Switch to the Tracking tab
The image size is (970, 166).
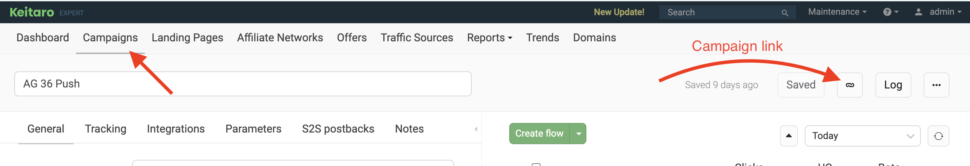(x=105, y=129)
